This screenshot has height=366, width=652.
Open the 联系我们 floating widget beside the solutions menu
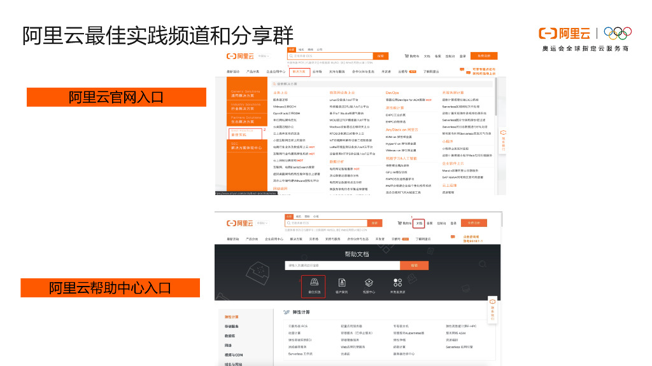503,141
